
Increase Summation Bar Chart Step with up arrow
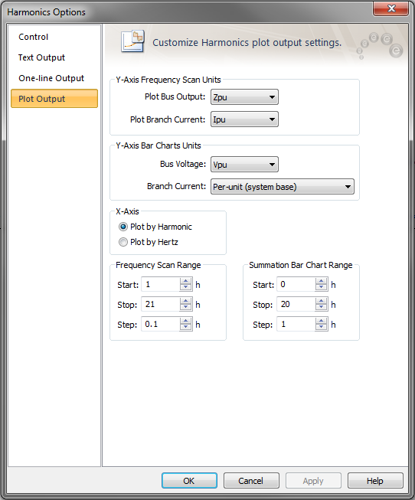322,321
